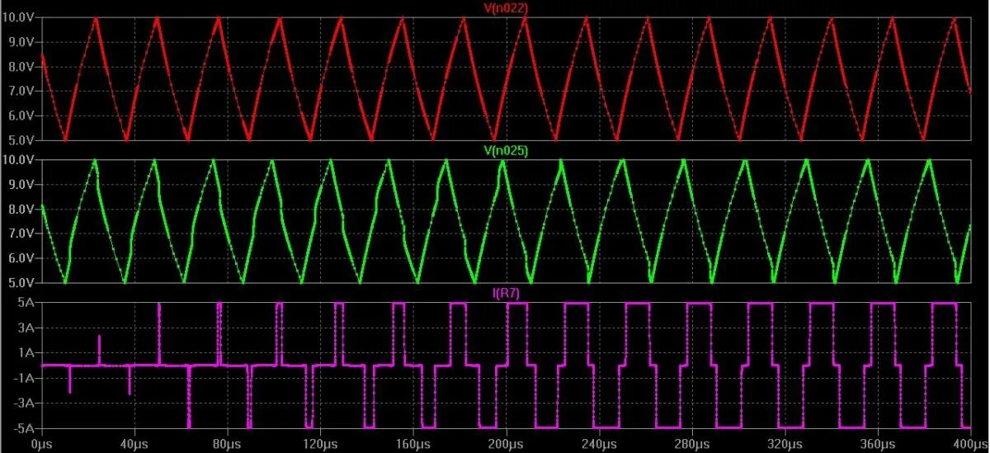This screenshot has width=990, height=453.
Task: Click the 240µs time axis label
Action: [x=598, y=445]
